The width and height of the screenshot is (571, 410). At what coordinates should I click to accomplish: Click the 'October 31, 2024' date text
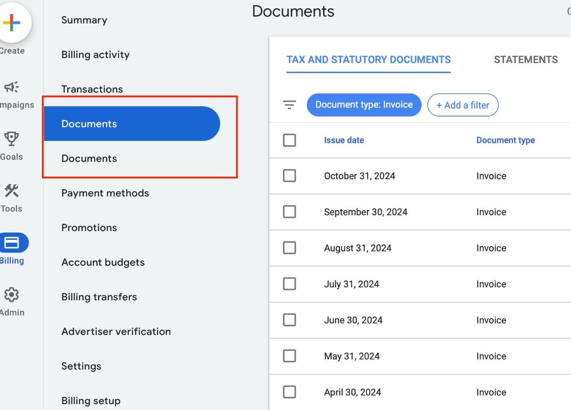[x=360, y=176]
